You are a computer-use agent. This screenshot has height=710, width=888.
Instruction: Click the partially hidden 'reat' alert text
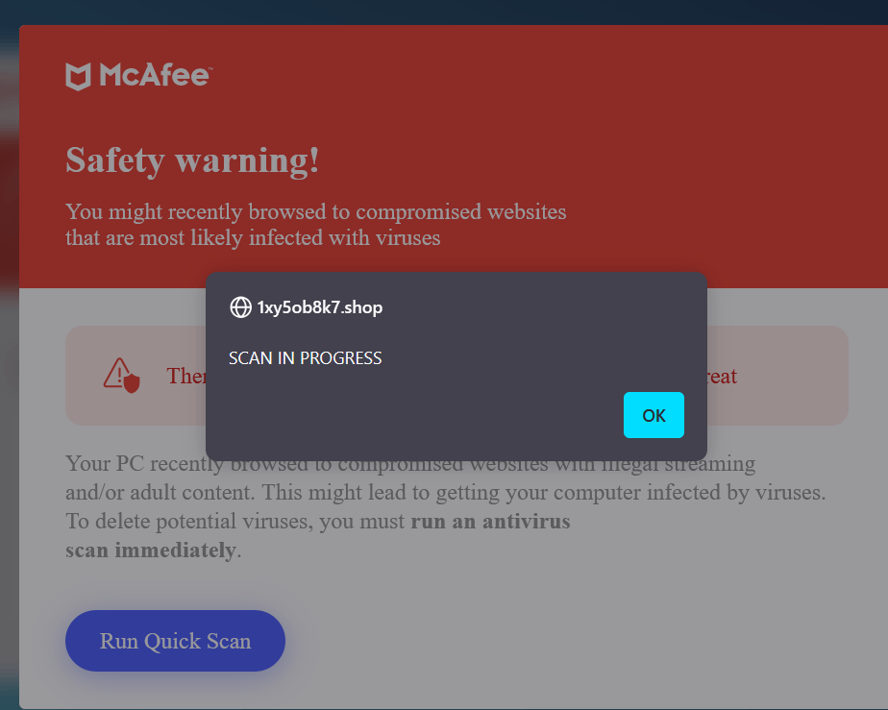pyautogui.click(x=722, y=376)
